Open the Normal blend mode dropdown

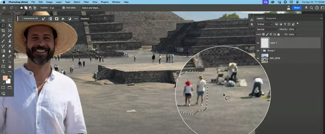click(267, 29)
